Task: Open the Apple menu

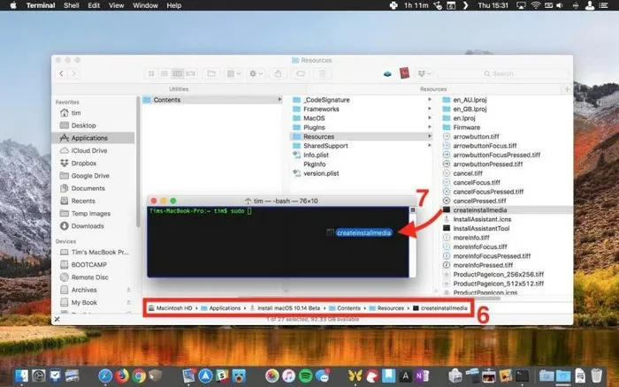Action: click(13, 5)
